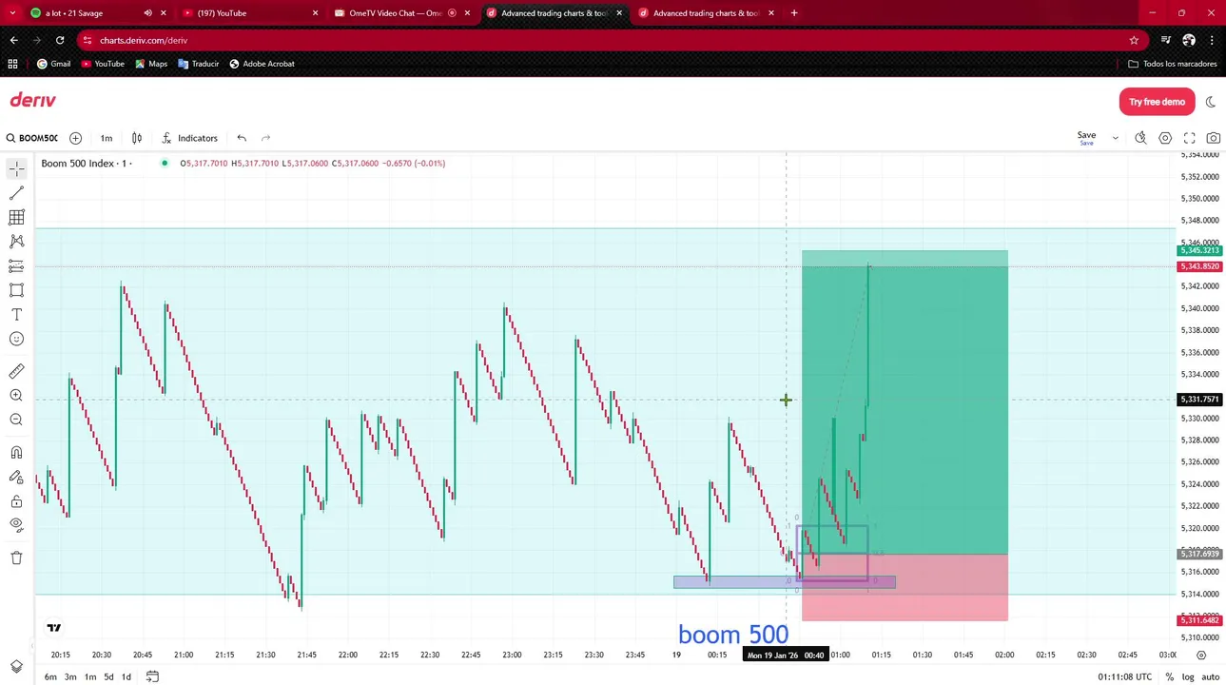The width and height of the screenshot is (1226, 685).
Task: Toggle percent scale mode
Action: point(1169,676)
